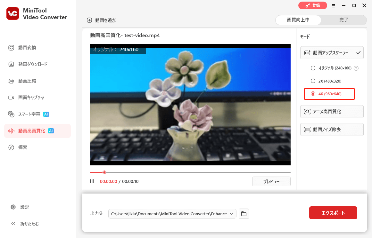Preview the enhancement via プレビュー
Screen dimensions: 372x238
tap(271, 181)
